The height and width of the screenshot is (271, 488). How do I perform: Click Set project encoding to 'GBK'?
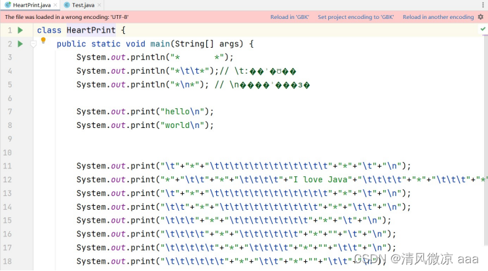356,17
